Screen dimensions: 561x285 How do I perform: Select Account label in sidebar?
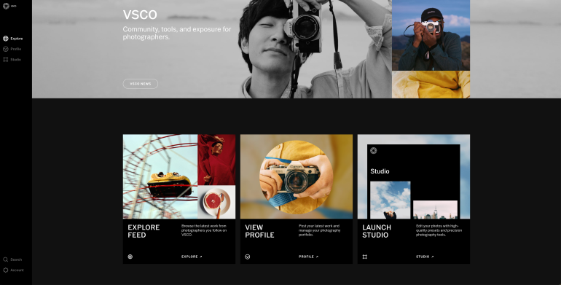(x=17, y=270)
